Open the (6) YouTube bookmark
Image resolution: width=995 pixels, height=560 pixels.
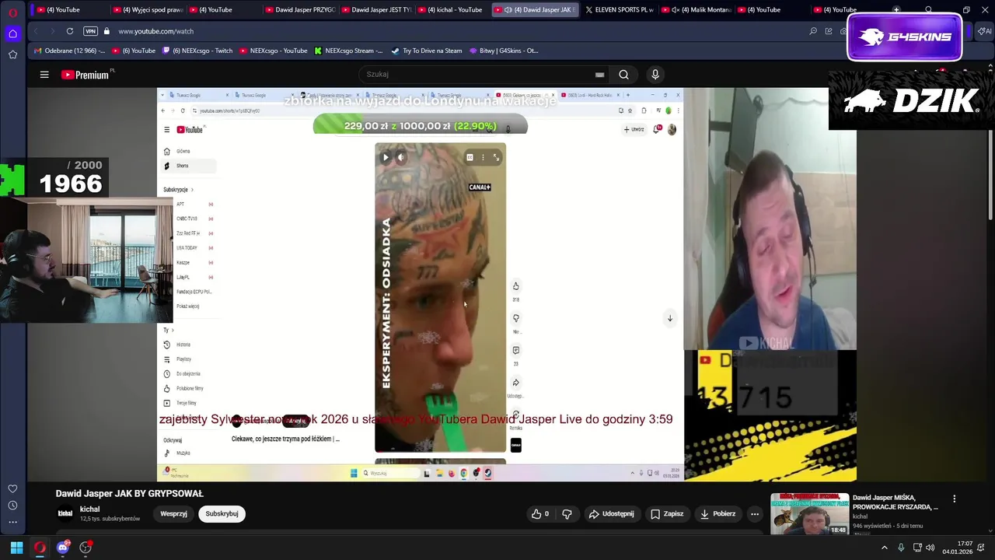[x=134, y=51]
